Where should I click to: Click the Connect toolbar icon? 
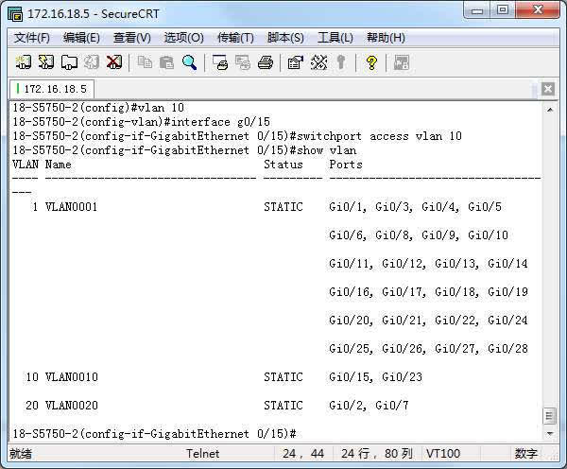click(24, 62)
